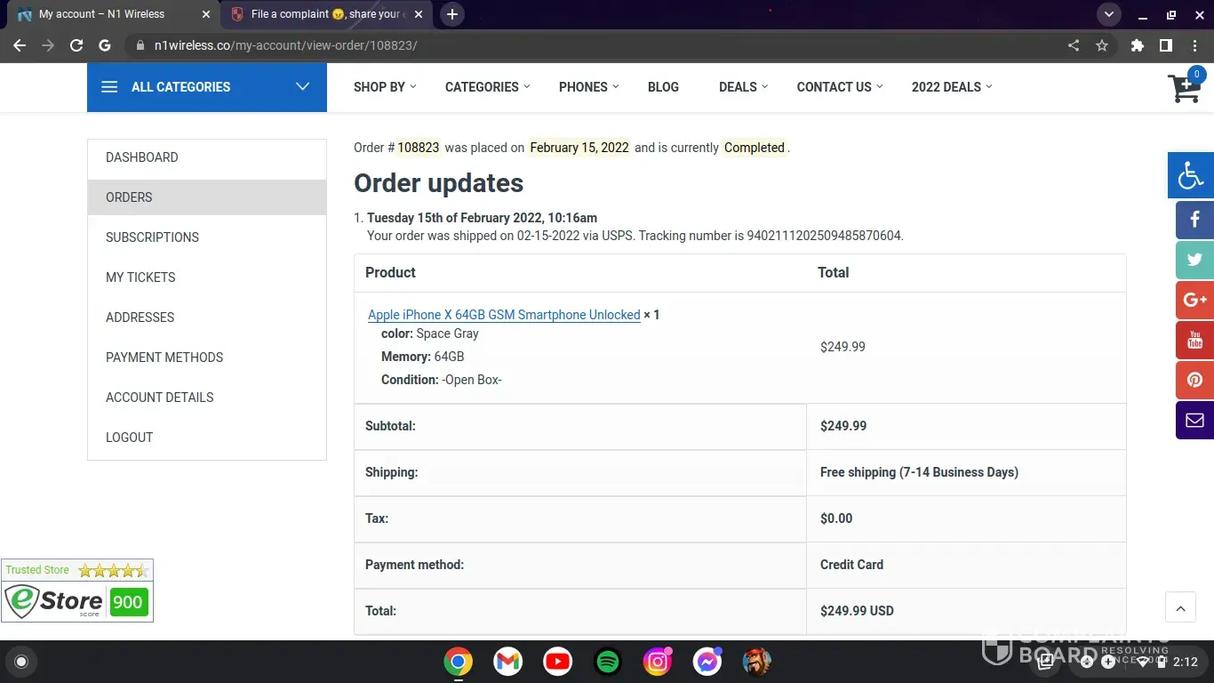The image size is (1214, 683).
Task: Open YouTube from the shelf
Action: point(558,662)
